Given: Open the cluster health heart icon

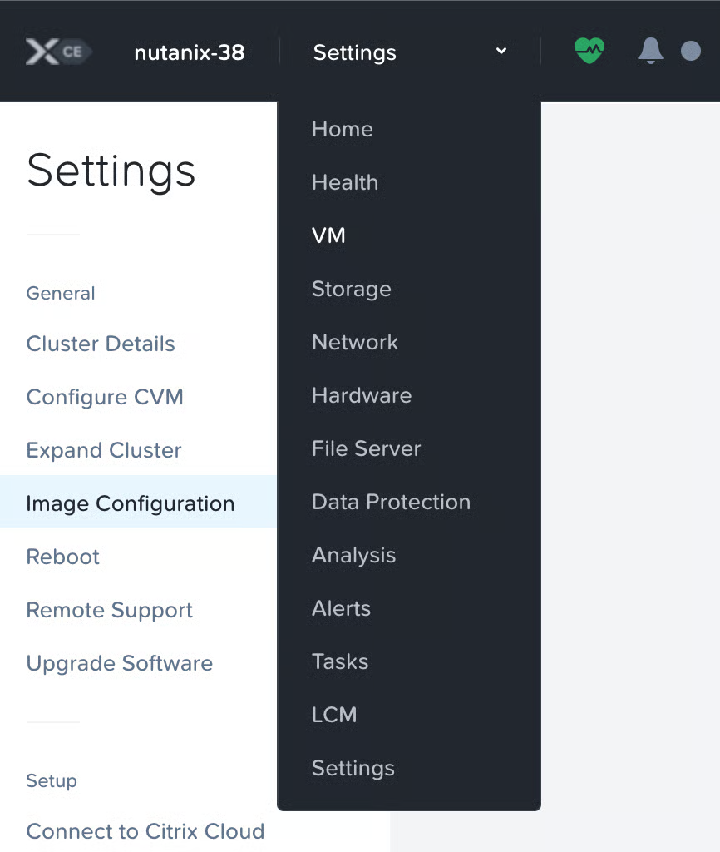Looking at the screenshot, I should click(x=589, y=51).
